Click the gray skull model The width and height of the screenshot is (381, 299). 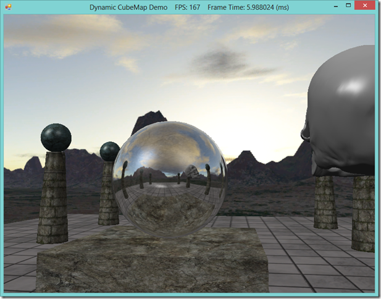(338, 111)
